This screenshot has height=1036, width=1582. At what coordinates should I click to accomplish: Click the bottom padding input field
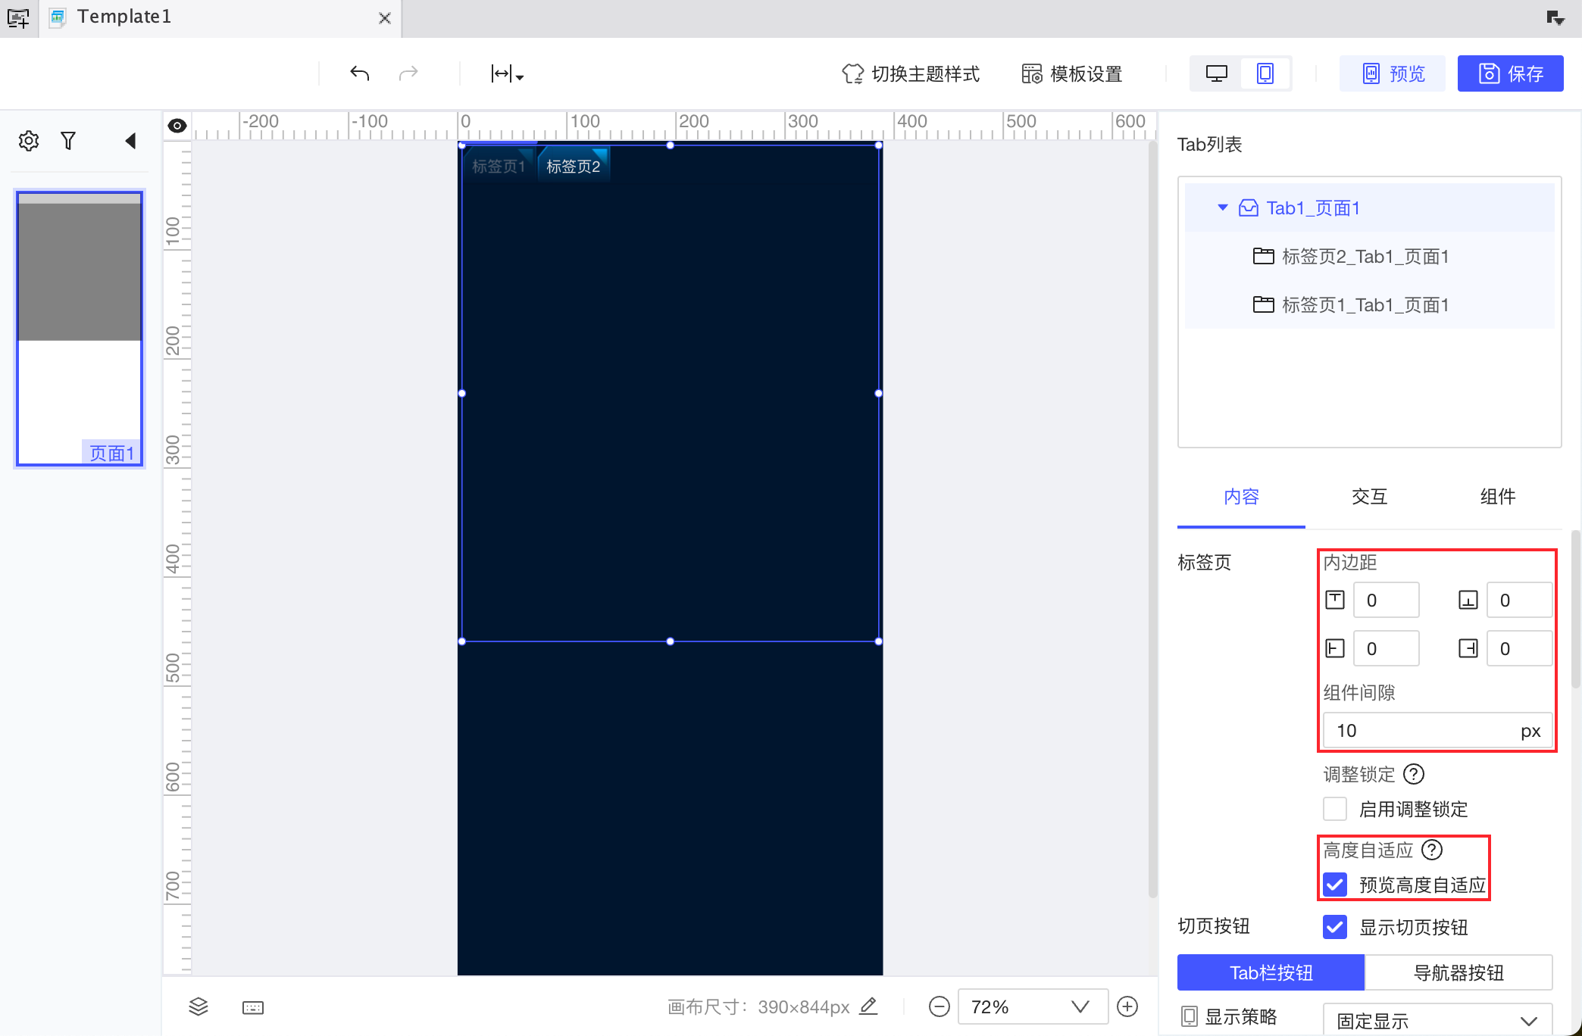(1519, 601)
